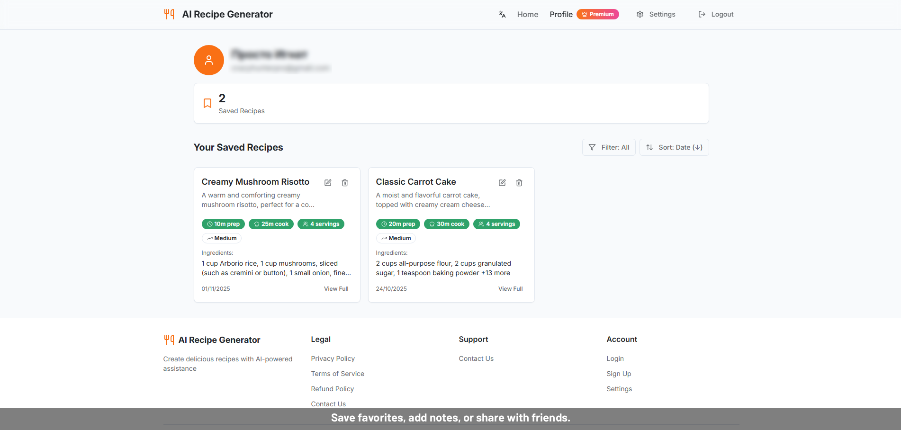Delete the Classic Carrot Cake recipe
Viewport: 901px width, 430px height.
(519, 182)
